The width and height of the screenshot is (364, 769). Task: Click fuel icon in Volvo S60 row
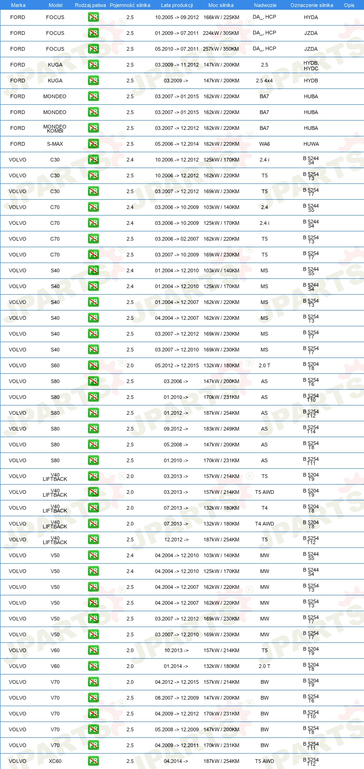pos(93,365)
